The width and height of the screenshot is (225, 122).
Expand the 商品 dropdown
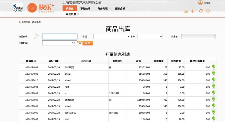pos(111,37)
